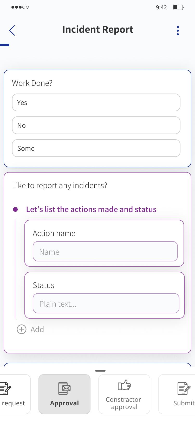This screenshot has width=195, height=422.
Task: Select Yes for Work Done
Action: click(96, 102)
